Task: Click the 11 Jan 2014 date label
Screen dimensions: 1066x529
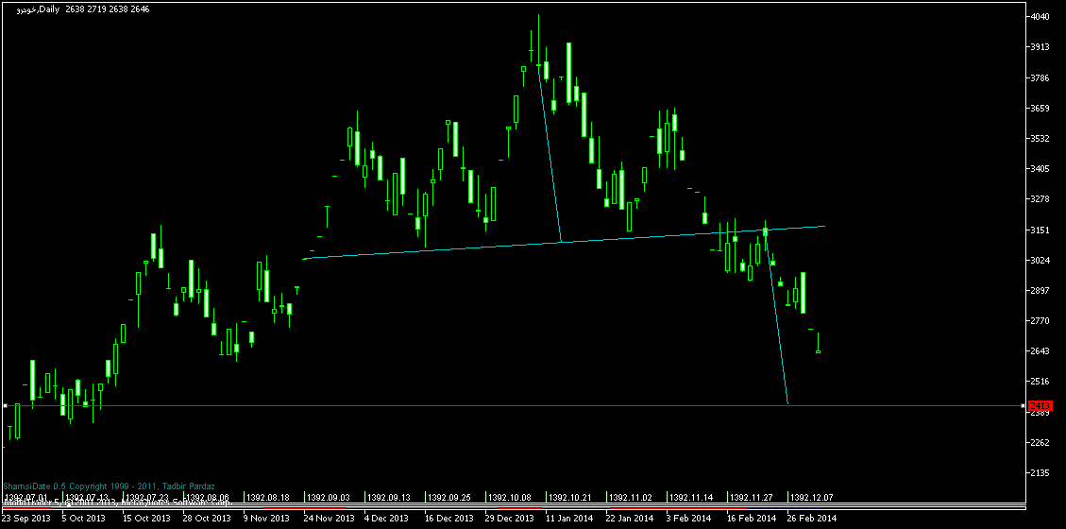Action: pyautogui.click(x=570, y=518)
